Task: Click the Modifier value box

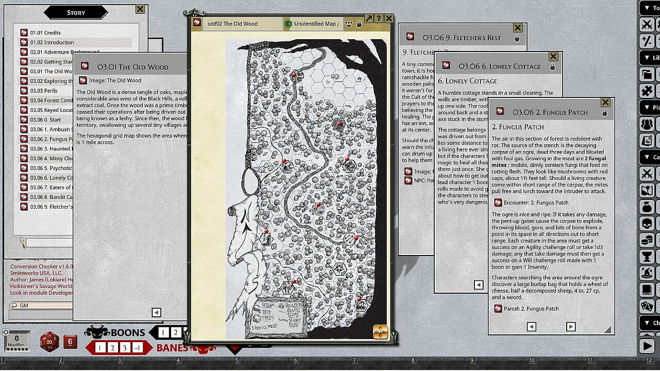Action: point(16,341)
